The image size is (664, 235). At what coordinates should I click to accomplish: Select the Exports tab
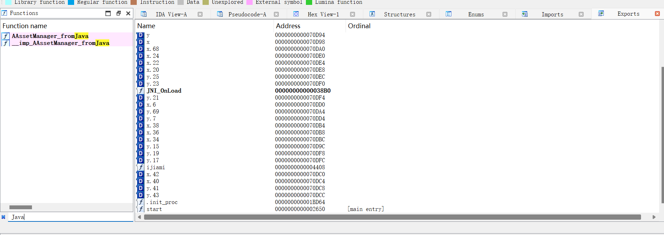[x=628, y=14]
